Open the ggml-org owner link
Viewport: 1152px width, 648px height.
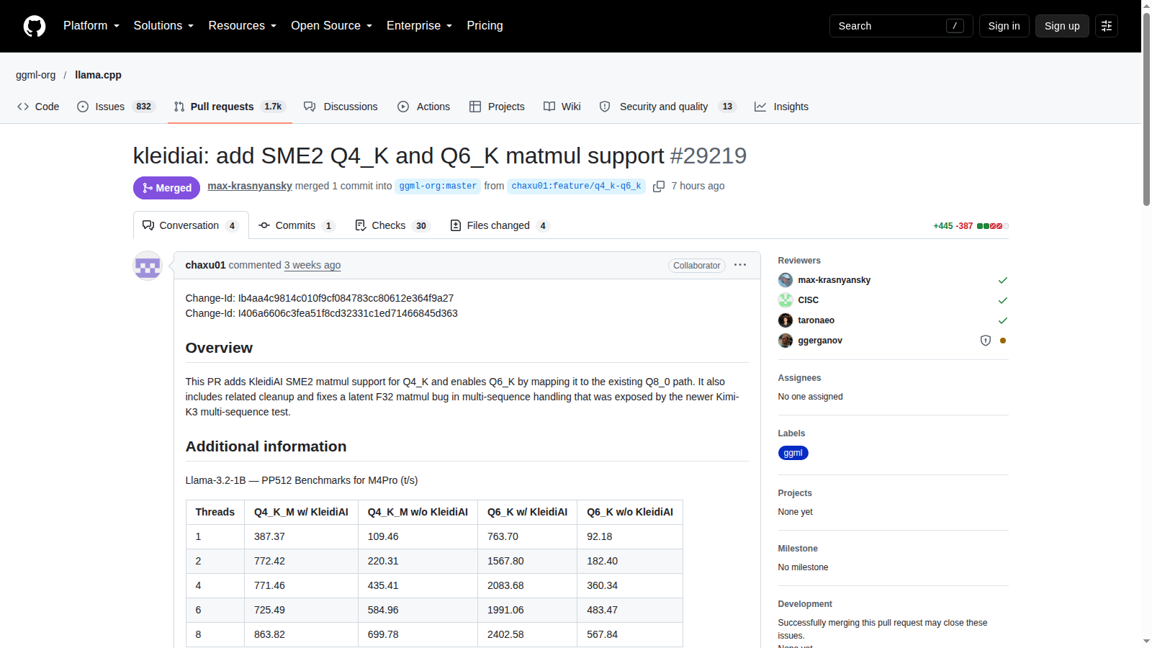pyautogui.click(x=36, y=75)
